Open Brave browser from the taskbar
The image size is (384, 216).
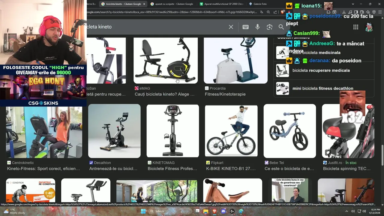pos(214,211)
